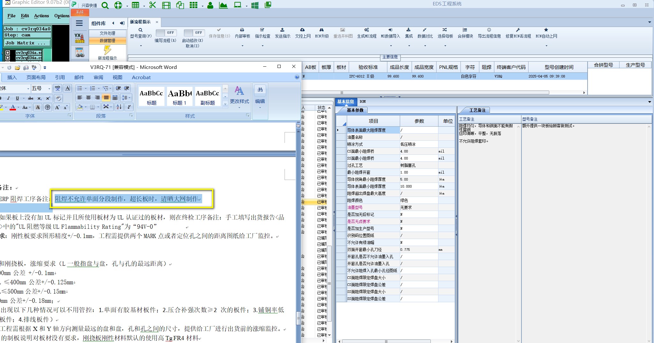The height and width of the screenshot is (343, 654).
Task: Toggle show paragraph marks in Word
Action: tap(129, 107)
